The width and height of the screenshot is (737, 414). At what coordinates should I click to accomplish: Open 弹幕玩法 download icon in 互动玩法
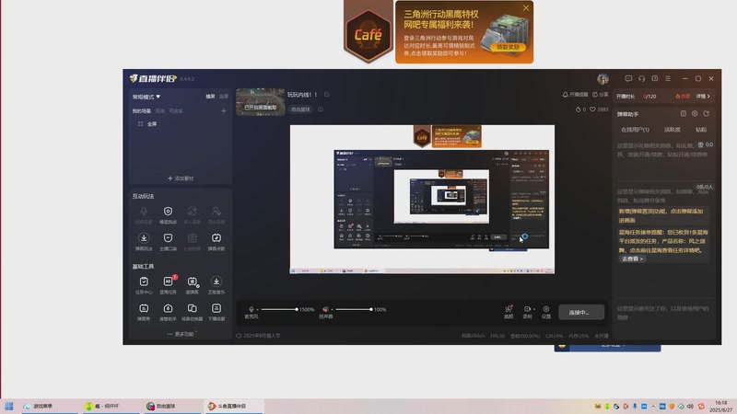point(144,238)
